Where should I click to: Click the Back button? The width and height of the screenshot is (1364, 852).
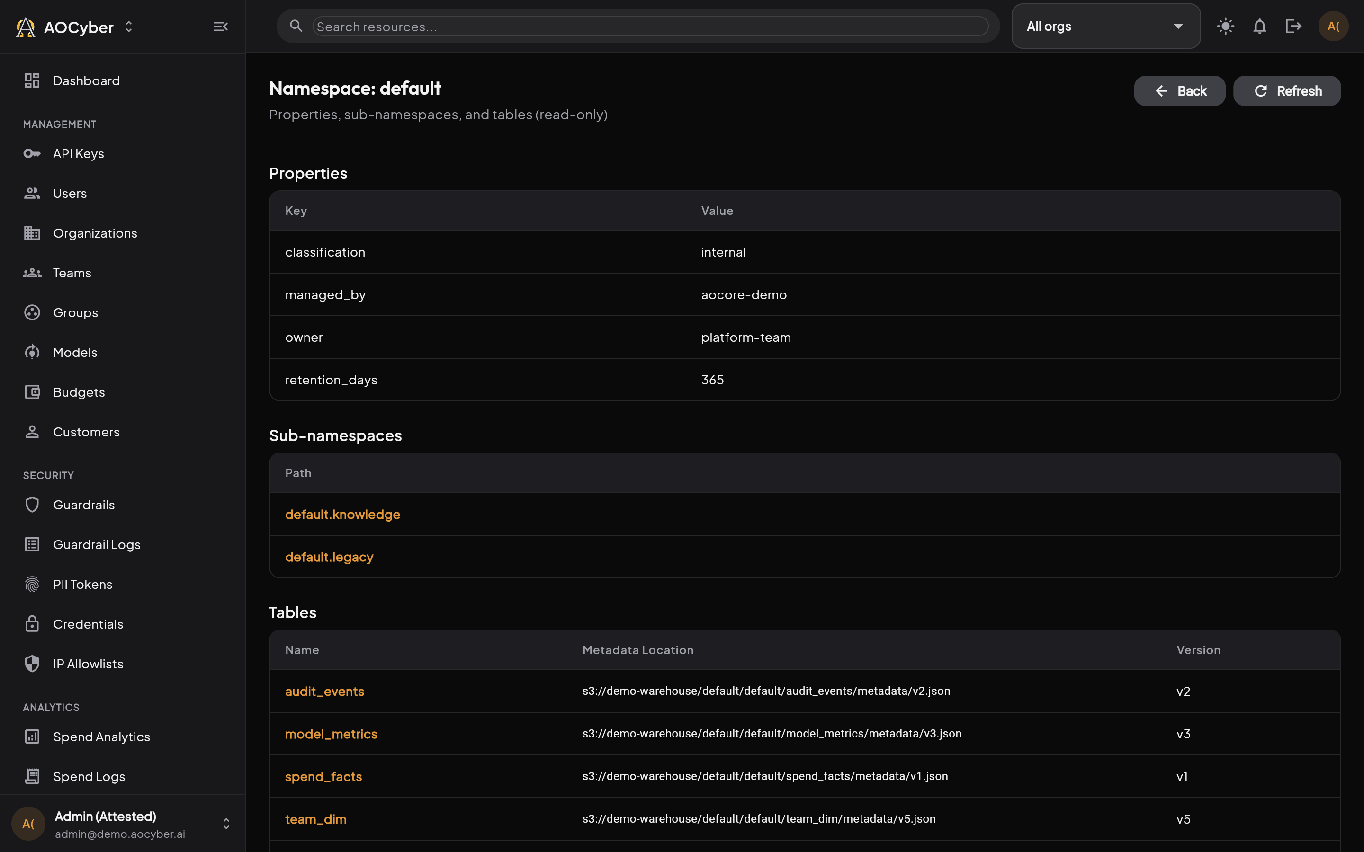(1179, 91)
